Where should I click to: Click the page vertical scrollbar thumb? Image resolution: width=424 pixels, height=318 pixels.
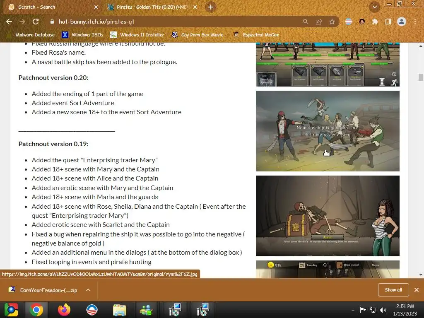[x=421, y=77]
